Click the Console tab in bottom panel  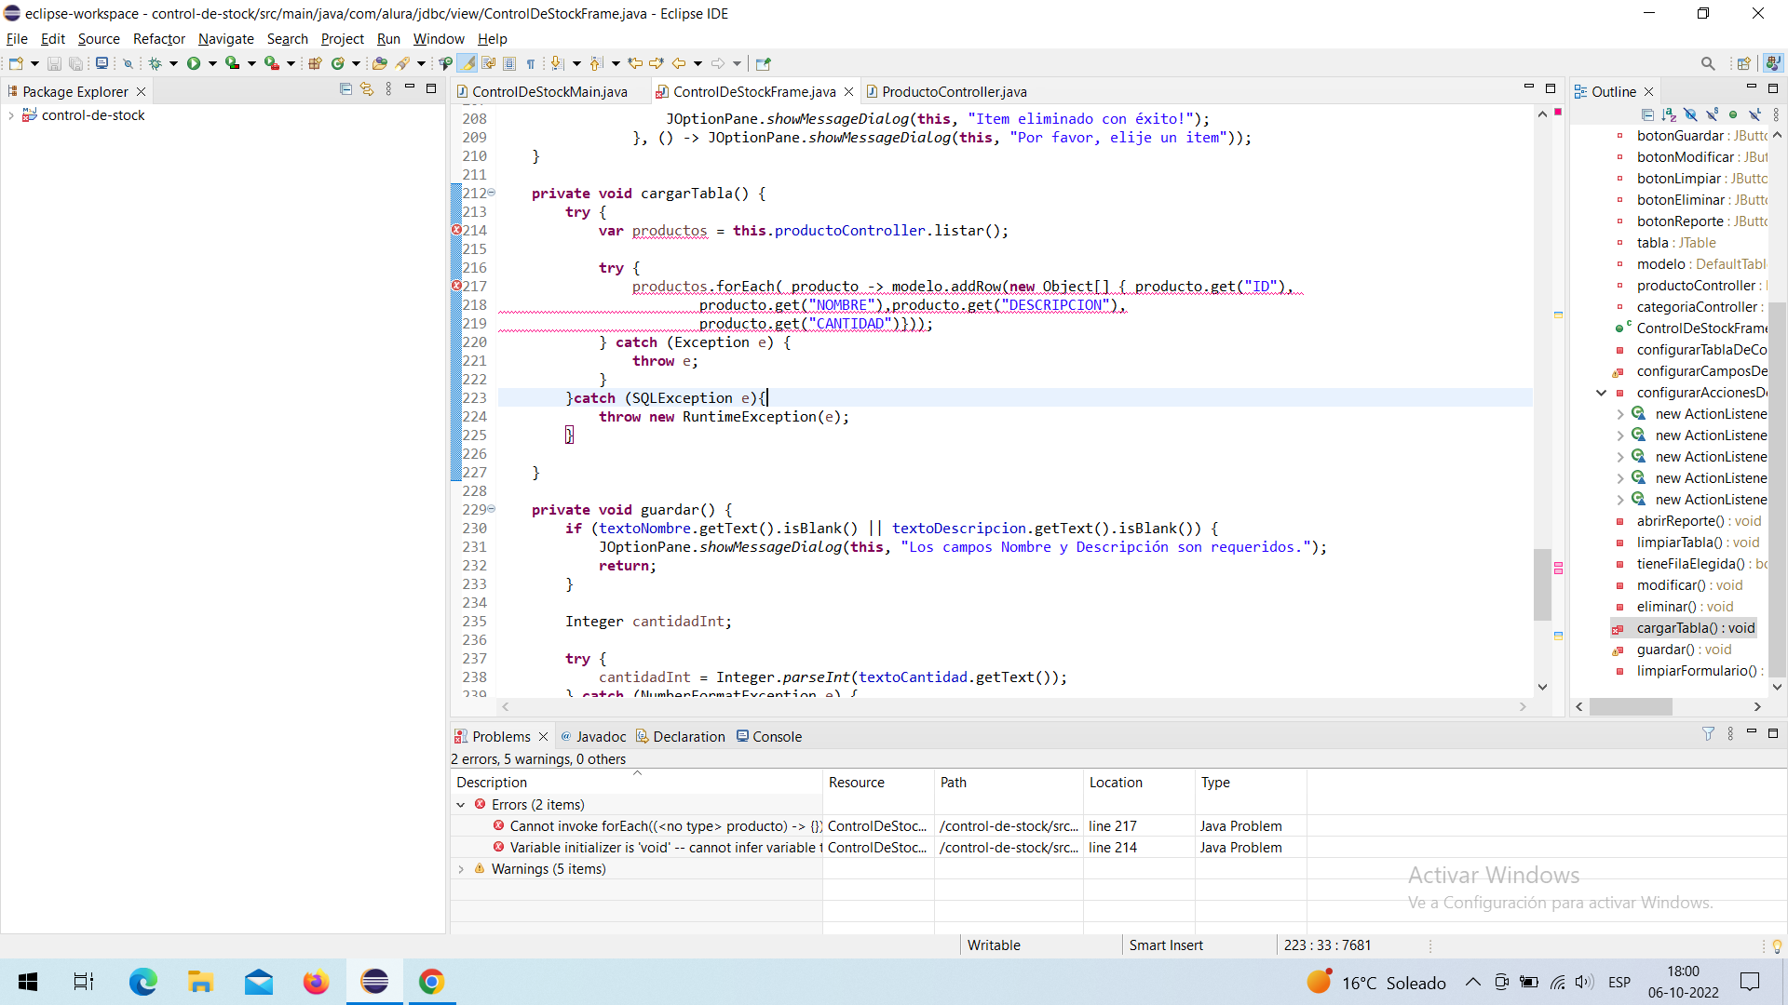pyautogui.click(x=779, y=736)
